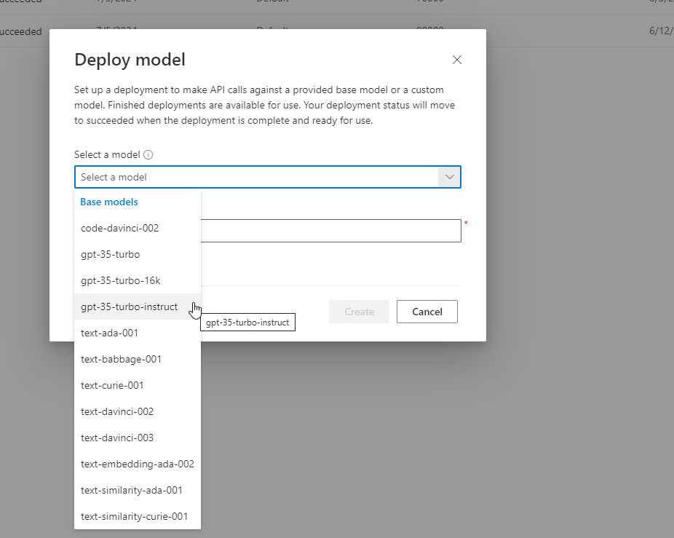Pick text-embedding-ada-002 from the list

click(138, 464)
